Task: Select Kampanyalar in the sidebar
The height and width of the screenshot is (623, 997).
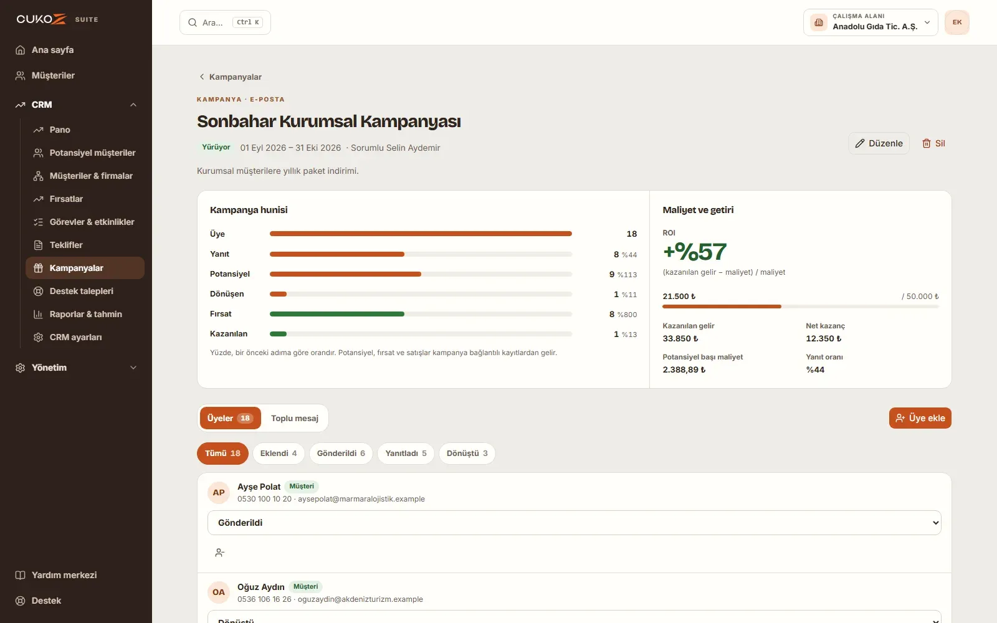Action: click(x=85, y=268)
